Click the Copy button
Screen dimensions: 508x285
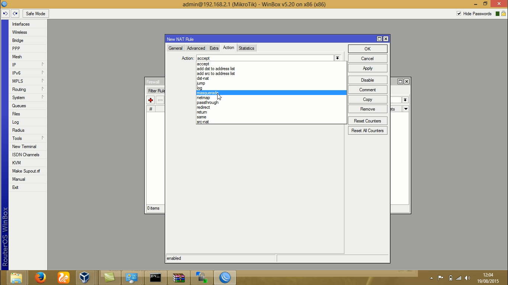coord(367,99)
